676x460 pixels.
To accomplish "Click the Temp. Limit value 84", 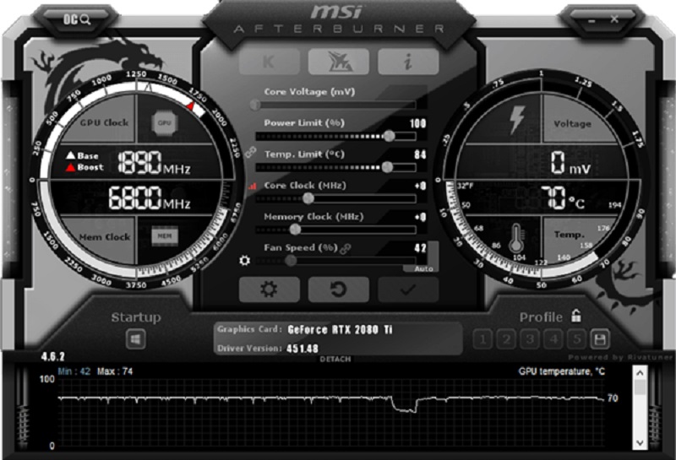I will (x=420, y=154).
